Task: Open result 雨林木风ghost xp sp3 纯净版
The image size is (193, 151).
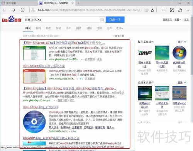Action: (64, 42)
